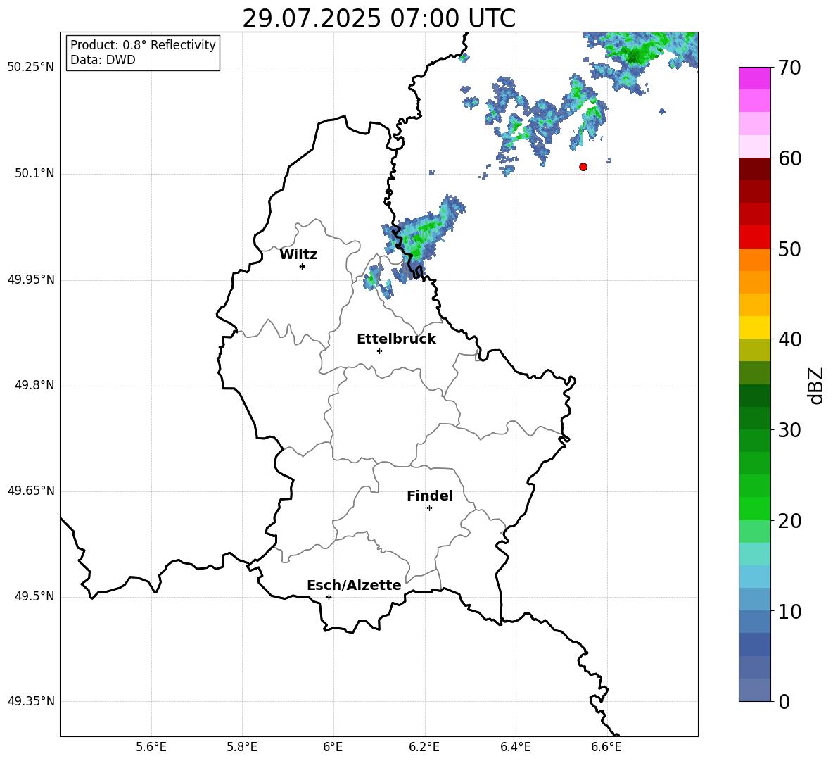Click the Data: DWD text
The width and height of the screenshot is (833, 761).
point(103,60)
